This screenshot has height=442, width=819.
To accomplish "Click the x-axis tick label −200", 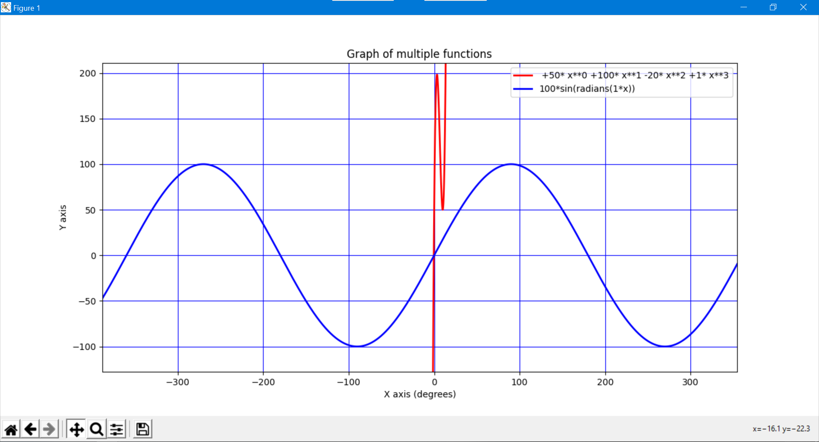I will 263,382.
